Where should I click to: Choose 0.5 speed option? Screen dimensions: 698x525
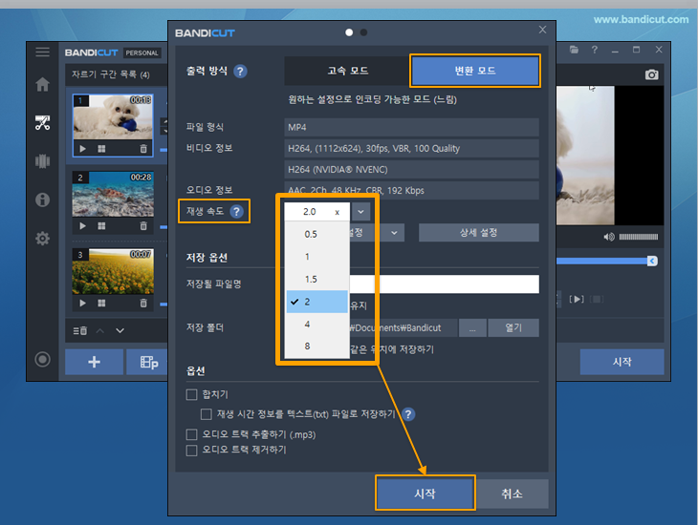316,234
